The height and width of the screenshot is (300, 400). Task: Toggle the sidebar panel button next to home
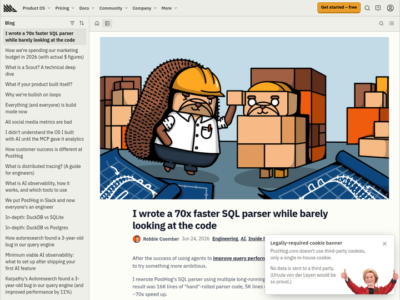pyautogui.click(x=107, y=23)
